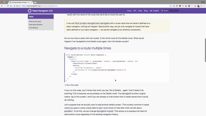Click the So we now have a stack paragraph
The width and height of the screenshot is (206, 116).
(x=104, y=40)
